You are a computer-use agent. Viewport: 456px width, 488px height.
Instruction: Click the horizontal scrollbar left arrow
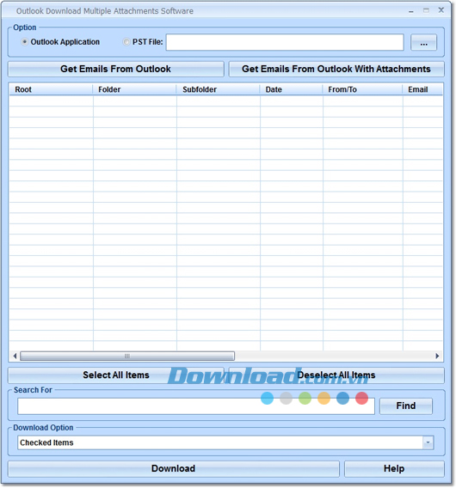click(15, 356)
